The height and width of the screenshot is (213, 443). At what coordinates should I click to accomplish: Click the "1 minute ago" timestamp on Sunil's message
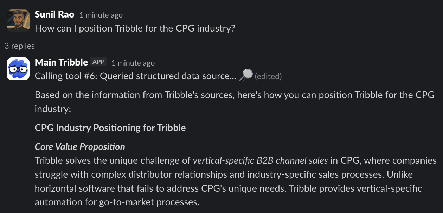click(101, 15)
